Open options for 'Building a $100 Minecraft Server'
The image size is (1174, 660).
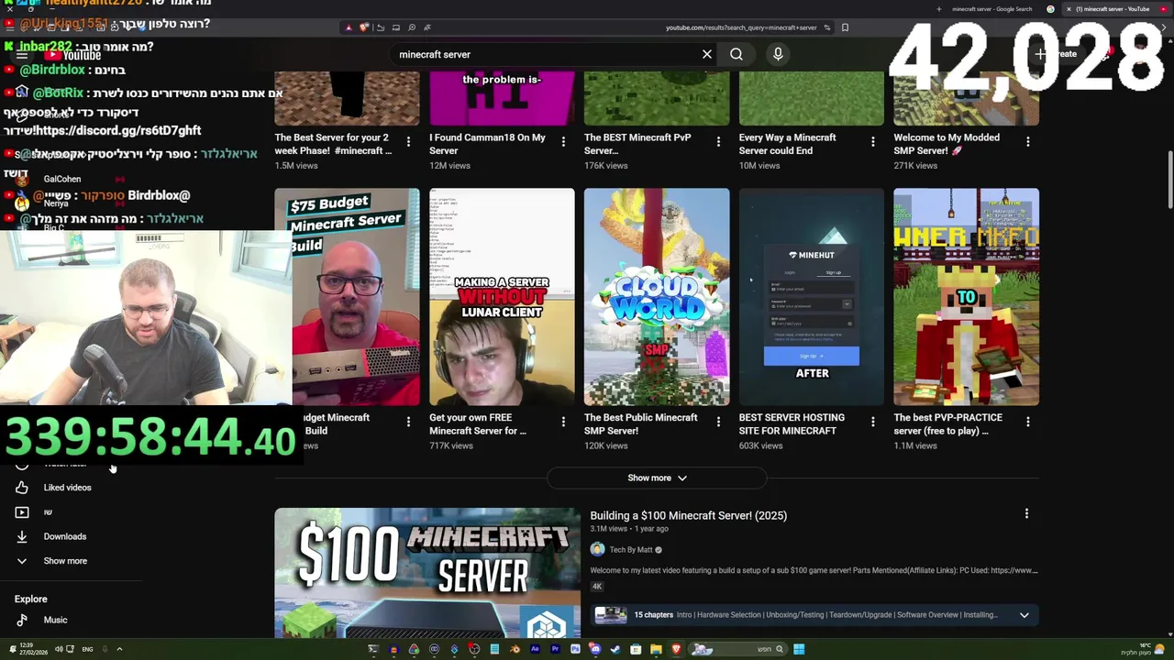coord(1026,514)
